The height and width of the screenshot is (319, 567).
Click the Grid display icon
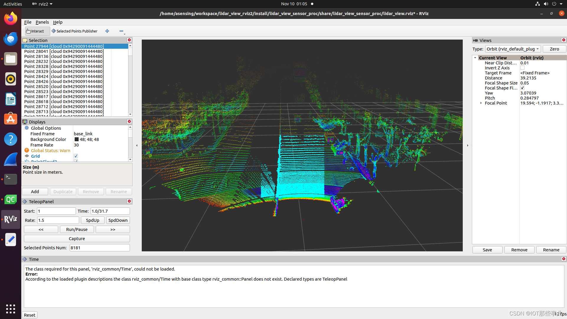point(27,156)
